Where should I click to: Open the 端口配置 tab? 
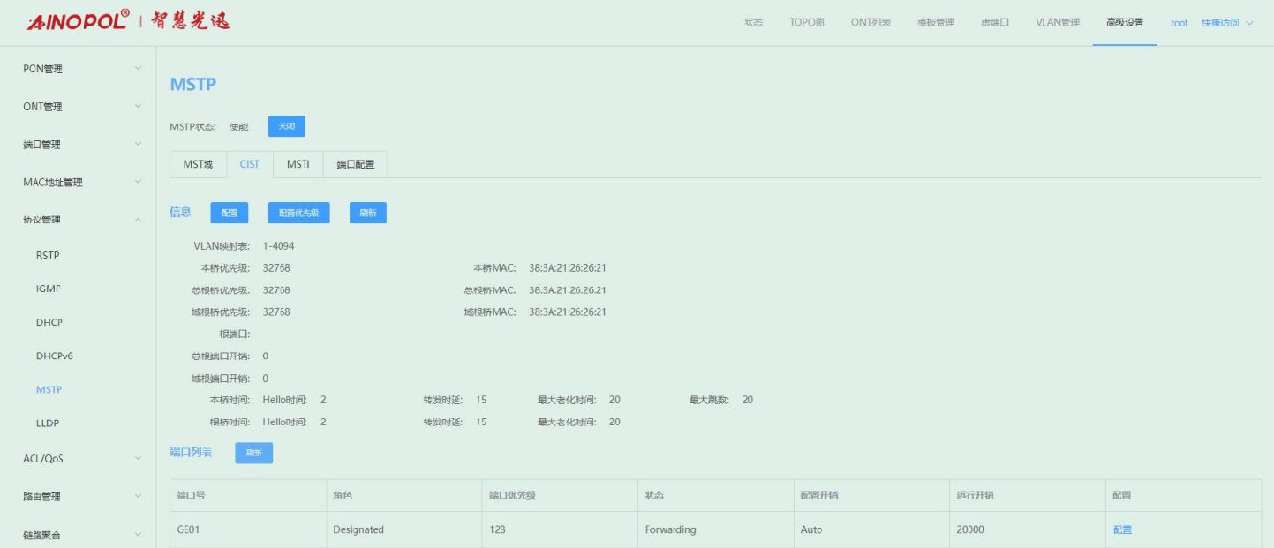coord(355,164)
